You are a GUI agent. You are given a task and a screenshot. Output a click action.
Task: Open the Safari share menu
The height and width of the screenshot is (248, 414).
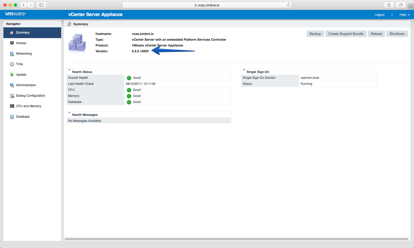(389, 5)
